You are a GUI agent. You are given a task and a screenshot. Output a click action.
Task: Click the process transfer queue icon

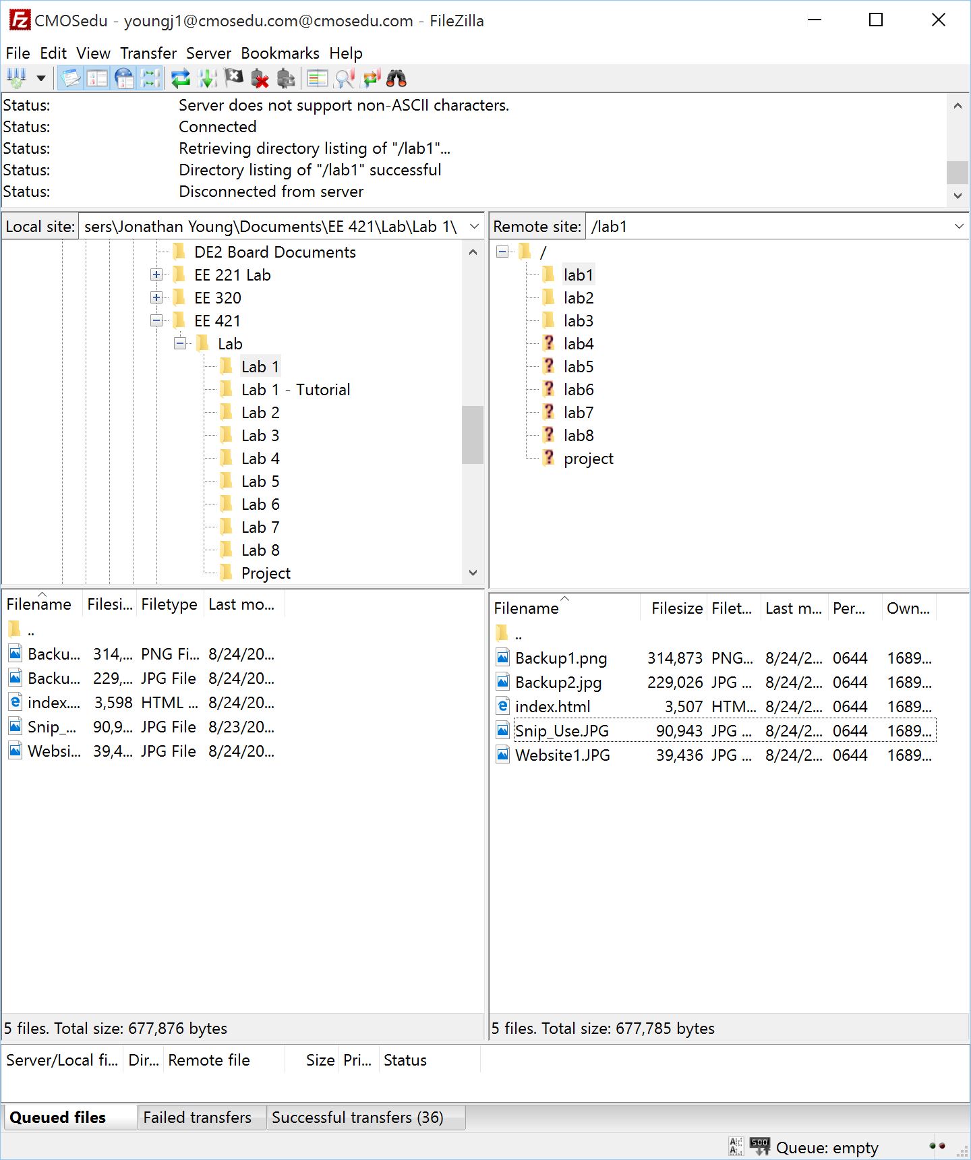point(207,79)
